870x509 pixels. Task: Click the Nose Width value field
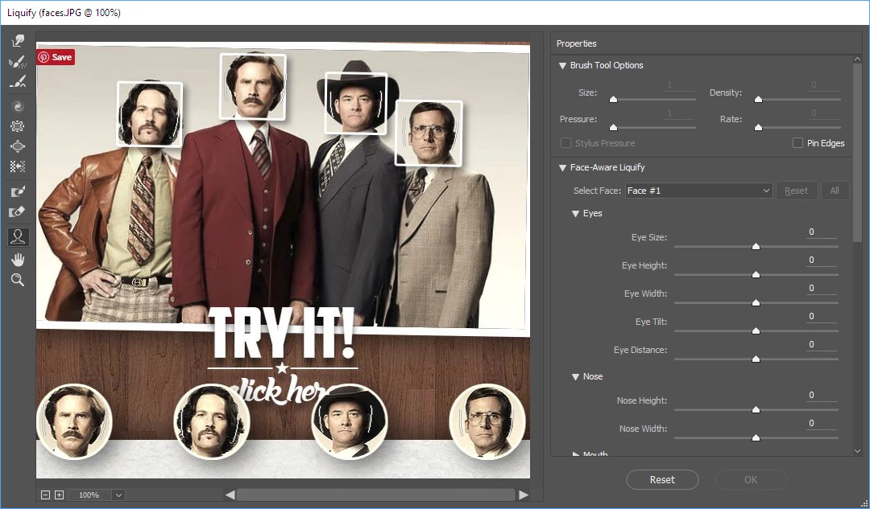[822, 423]
